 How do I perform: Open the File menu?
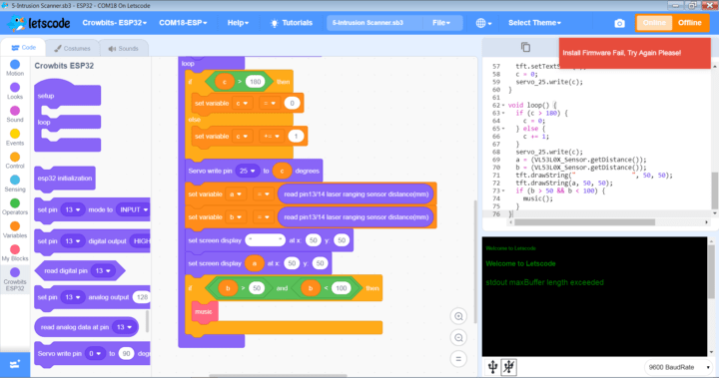pos(441,23)
